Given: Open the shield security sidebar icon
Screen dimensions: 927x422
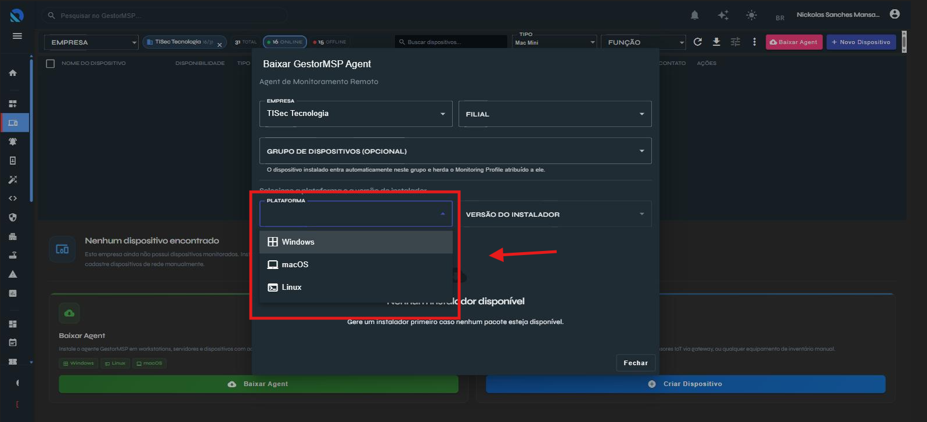Looking at the screenshot, I should point(13,217).
